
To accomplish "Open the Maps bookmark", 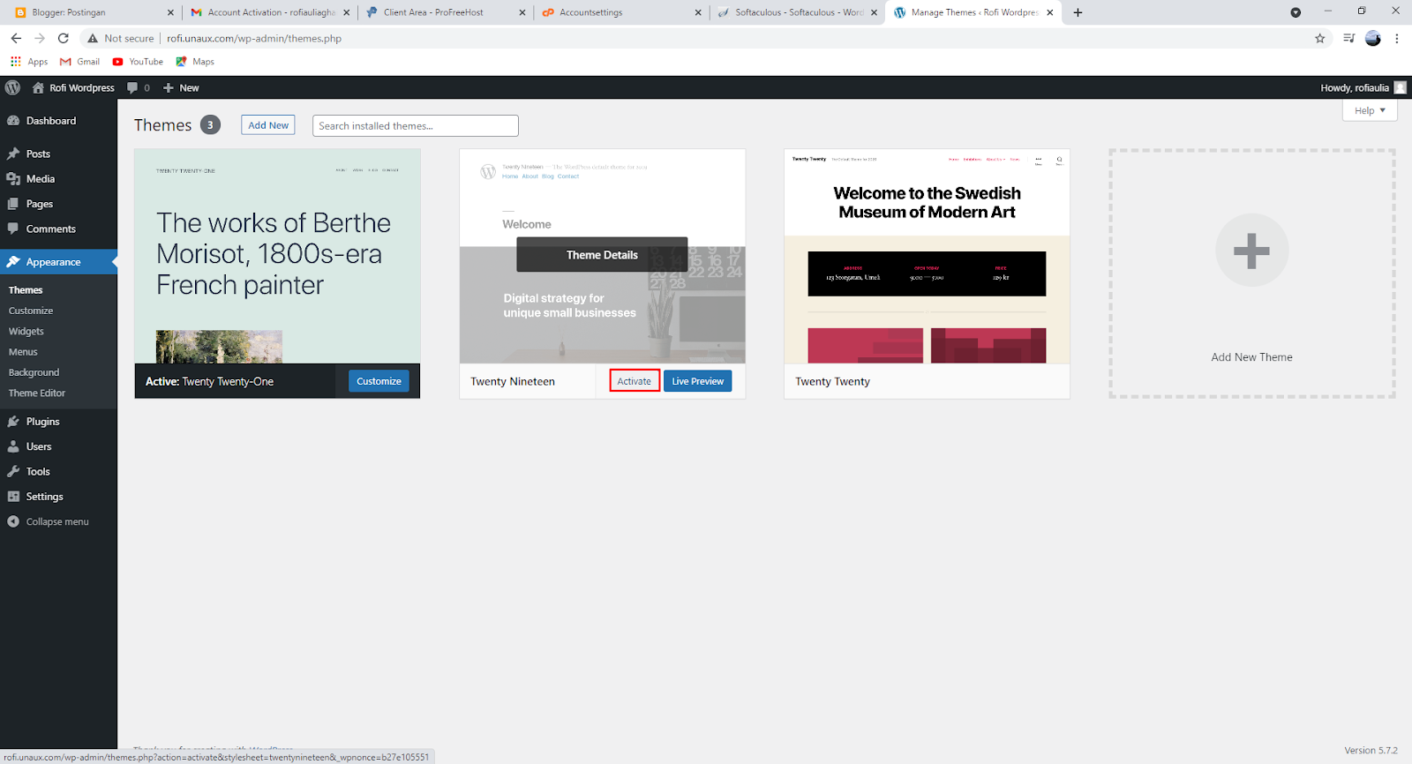I will pos(195,62).
